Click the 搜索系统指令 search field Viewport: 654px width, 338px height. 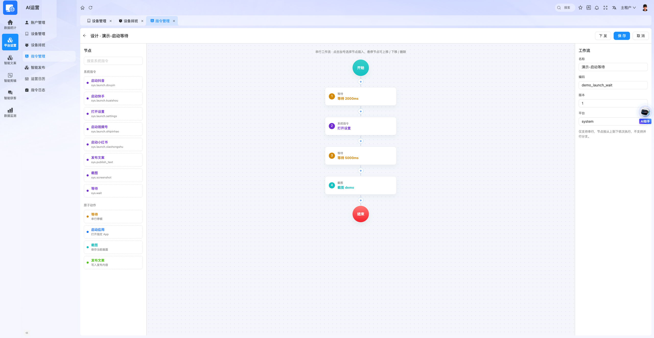[113, 61]
